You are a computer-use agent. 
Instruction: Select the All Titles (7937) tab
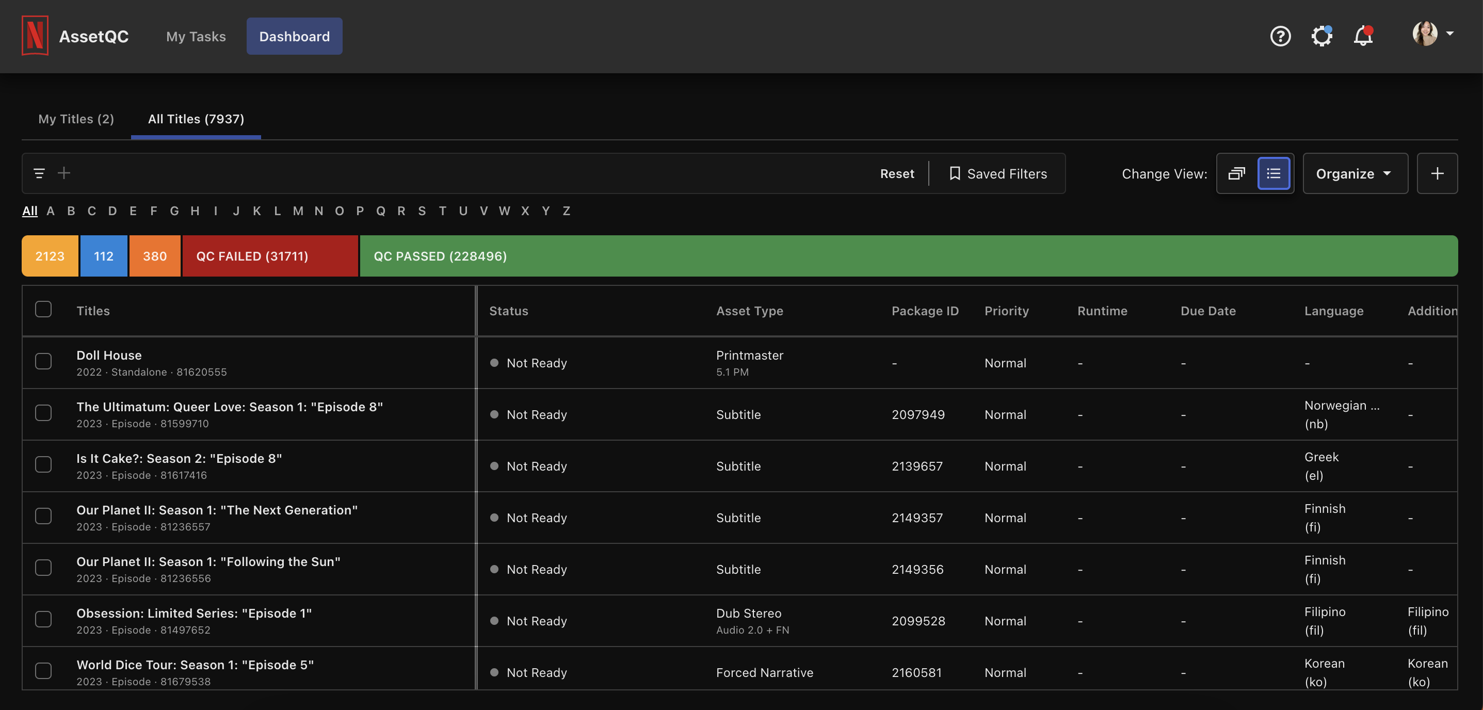pyautogui.click(x=196, y=119)
